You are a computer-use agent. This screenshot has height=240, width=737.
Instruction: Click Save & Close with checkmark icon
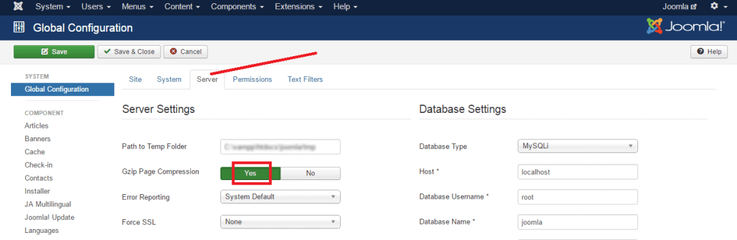coord(129,52)
